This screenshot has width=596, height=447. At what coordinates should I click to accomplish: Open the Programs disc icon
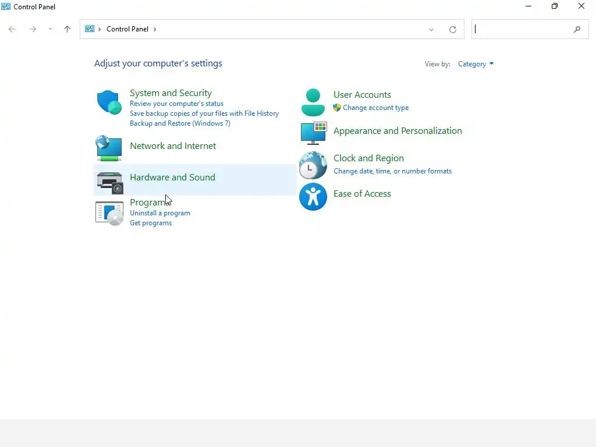pos(109,214)
